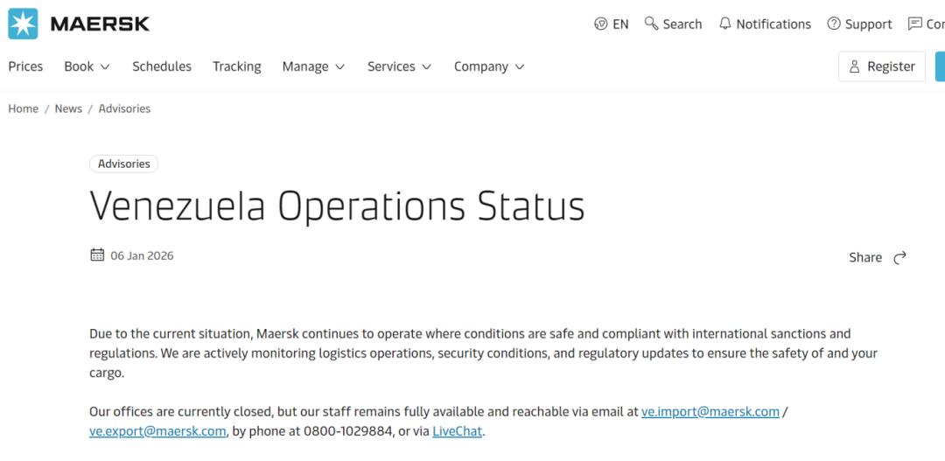945x461 pixels.
Task: Open Notifications bell icon
Action: [x=724, y=24]
